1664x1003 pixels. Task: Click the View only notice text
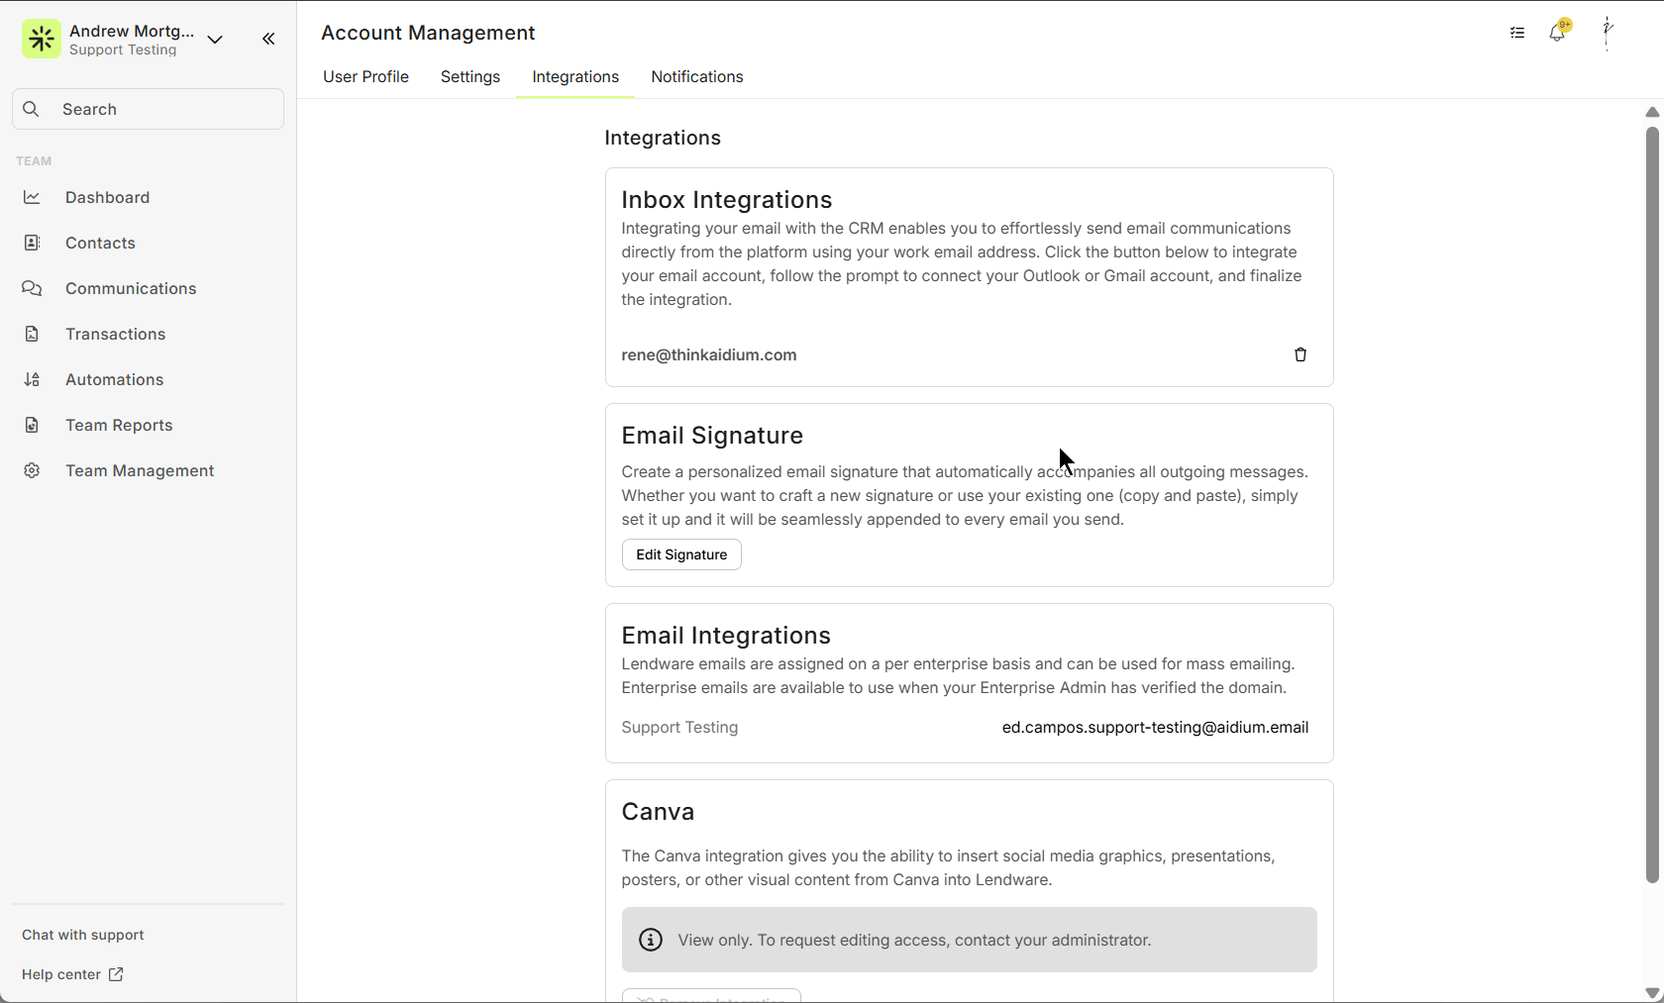point(914,940)
